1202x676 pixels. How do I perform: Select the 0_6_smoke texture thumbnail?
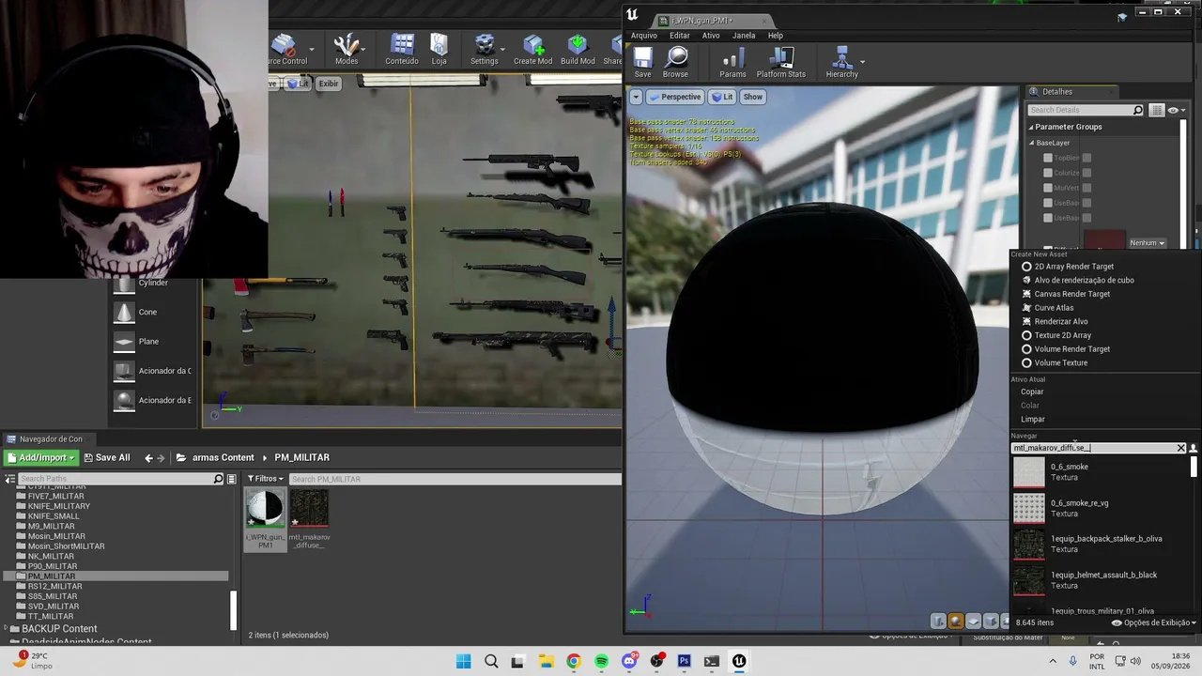(x=1028, y=472)
